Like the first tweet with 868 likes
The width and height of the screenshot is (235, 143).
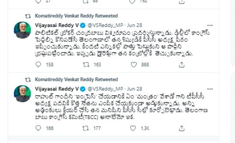[133, 64]
